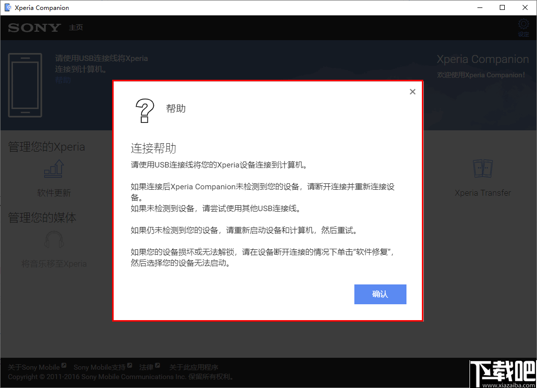Open the Sony Mobile支持 support link
Screen dimensions: 537x388
click(x=100, y=367)
